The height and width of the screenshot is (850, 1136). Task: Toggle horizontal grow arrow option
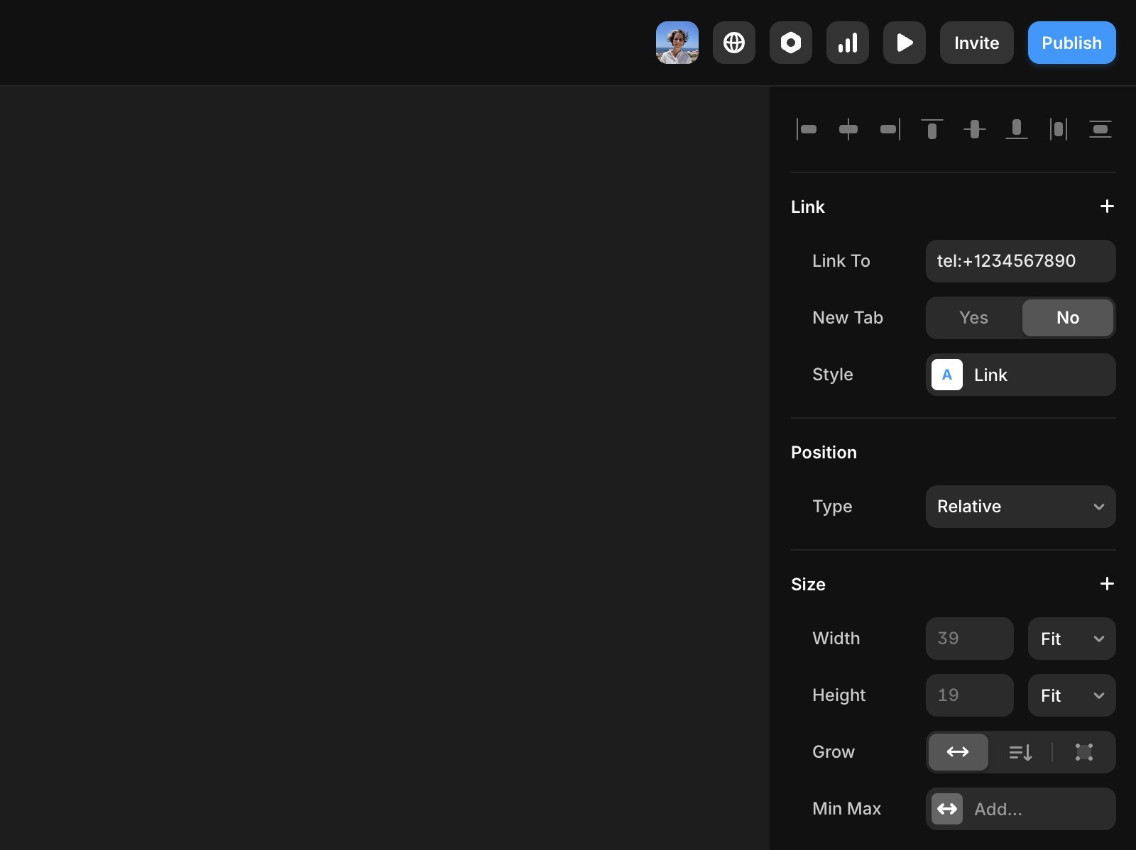(958, 752)
